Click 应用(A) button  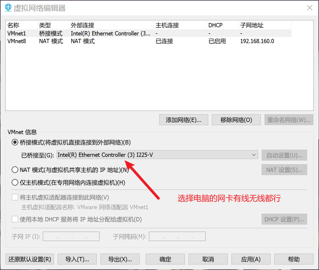(251, 259)
